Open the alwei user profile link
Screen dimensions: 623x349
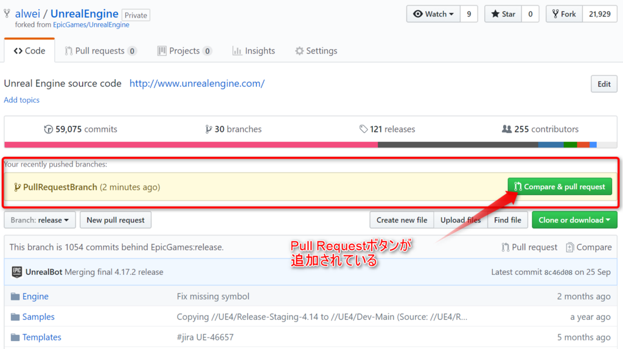(x=27, y=14)
